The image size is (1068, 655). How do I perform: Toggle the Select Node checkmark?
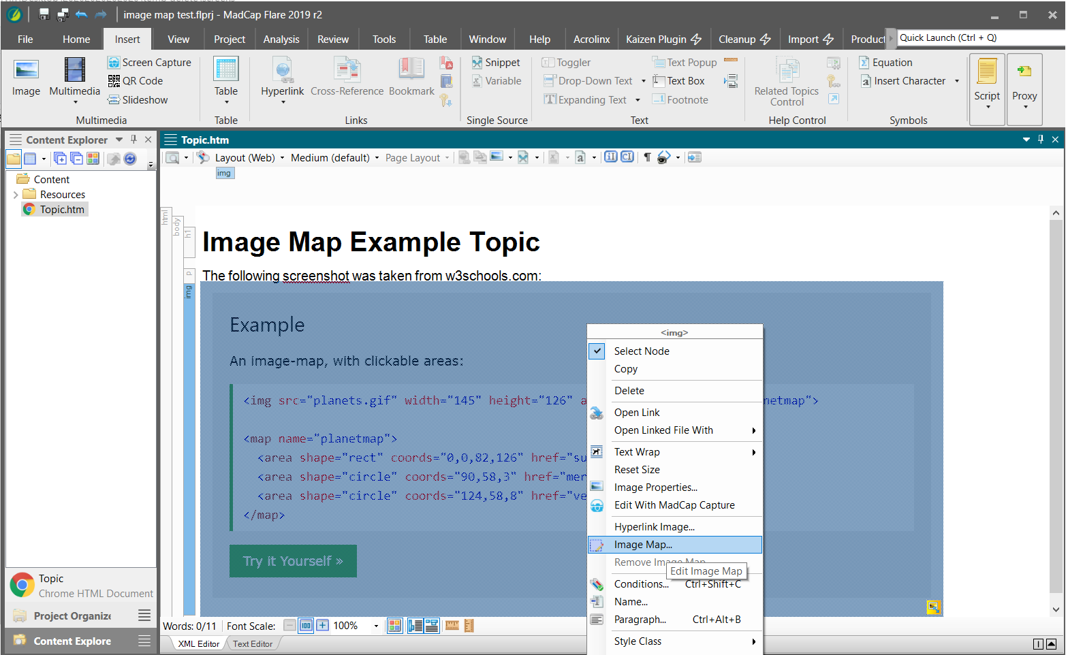(x=597, y=351)
